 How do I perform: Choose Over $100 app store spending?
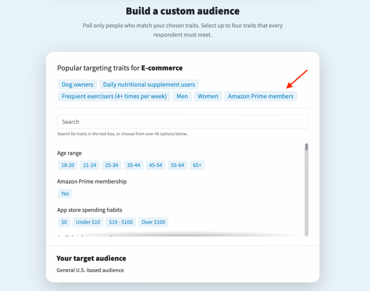click(153, 222)
